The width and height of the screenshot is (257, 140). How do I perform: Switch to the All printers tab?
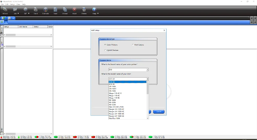[x=11, y=18]
